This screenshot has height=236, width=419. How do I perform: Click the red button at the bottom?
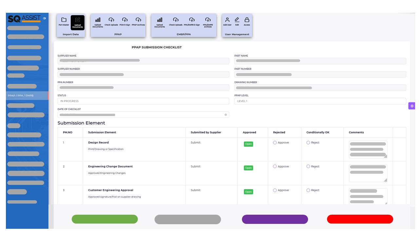coord(360,219)
